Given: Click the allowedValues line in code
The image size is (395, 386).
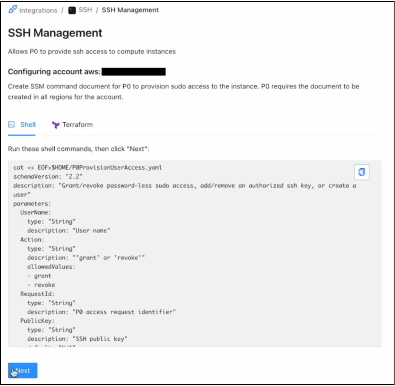Looking at the screenshot, I should click(x=51, y=267).
